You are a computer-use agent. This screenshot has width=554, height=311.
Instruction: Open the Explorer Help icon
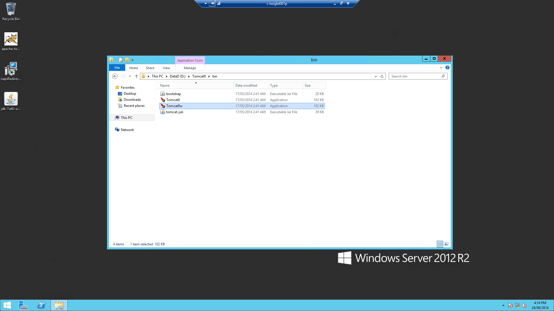click(x=447, y=67)
